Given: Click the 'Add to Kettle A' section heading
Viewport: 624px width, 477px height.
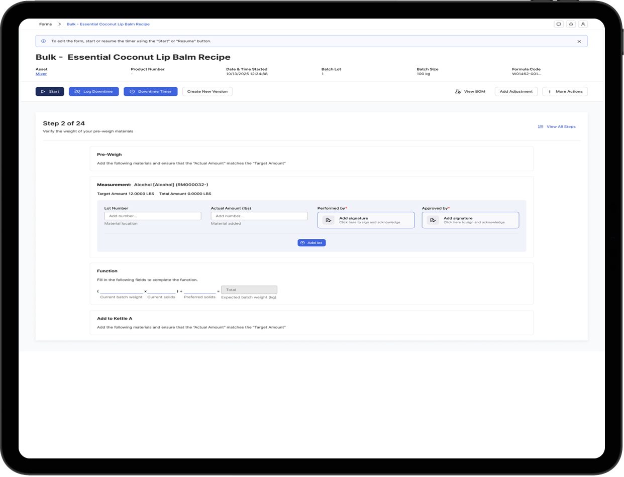Looking at the screenshot, I should click(x=115, y=319).
